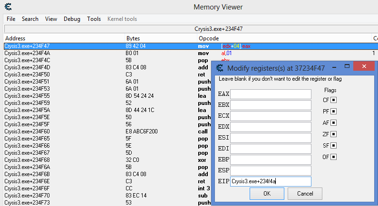Select disassembly row Crysis3.exe+234F4A
This screenshot has width=378, height=206.
pos(191,53)
